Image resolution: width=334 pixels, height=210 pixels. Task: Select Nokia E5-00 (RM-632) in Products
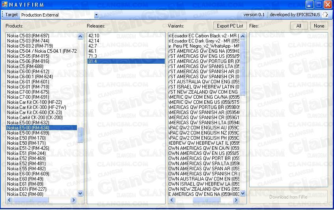point(28,123)
